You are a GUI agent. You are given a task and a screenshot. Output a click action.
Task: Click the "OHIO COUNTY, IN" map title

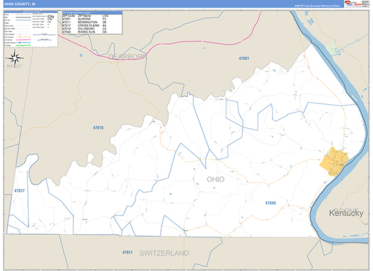[20, 4]
